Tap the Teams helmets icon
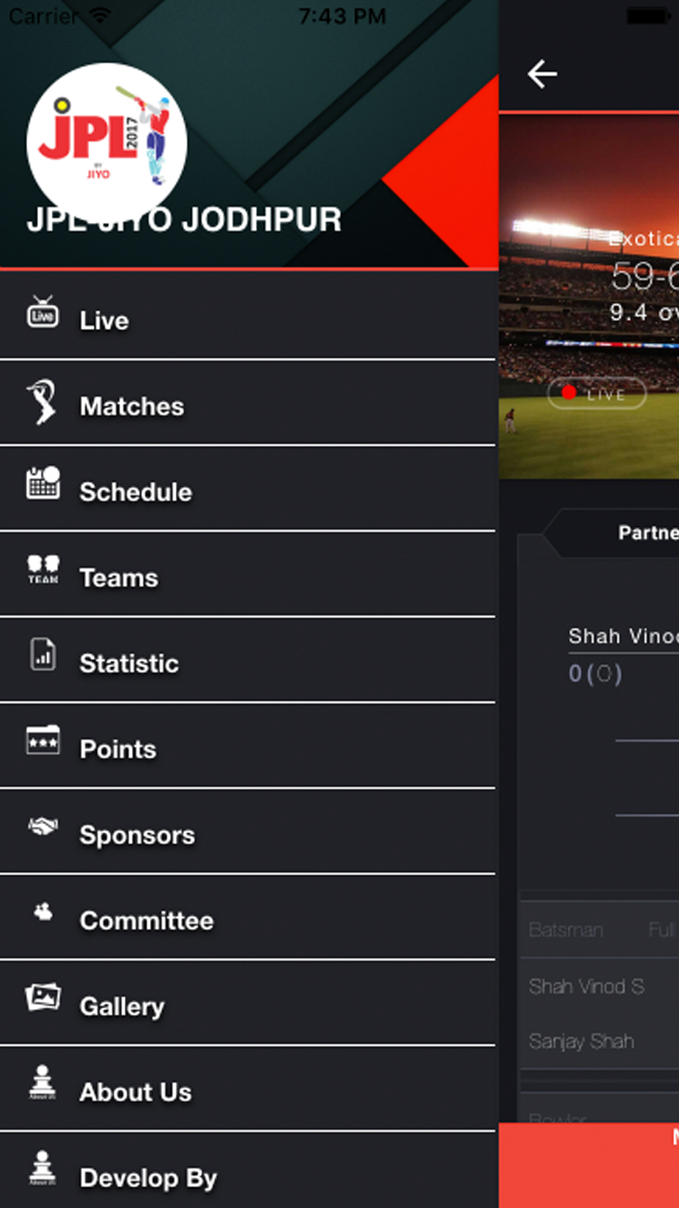The image size is (679, 1208). point(43,569)
